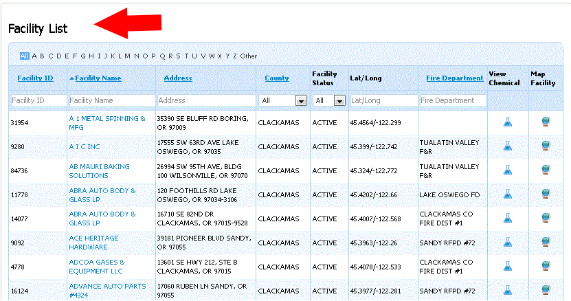The image size is (571, 301).
Task: Filter facilities starting with letter S
Action: [178, 56]
